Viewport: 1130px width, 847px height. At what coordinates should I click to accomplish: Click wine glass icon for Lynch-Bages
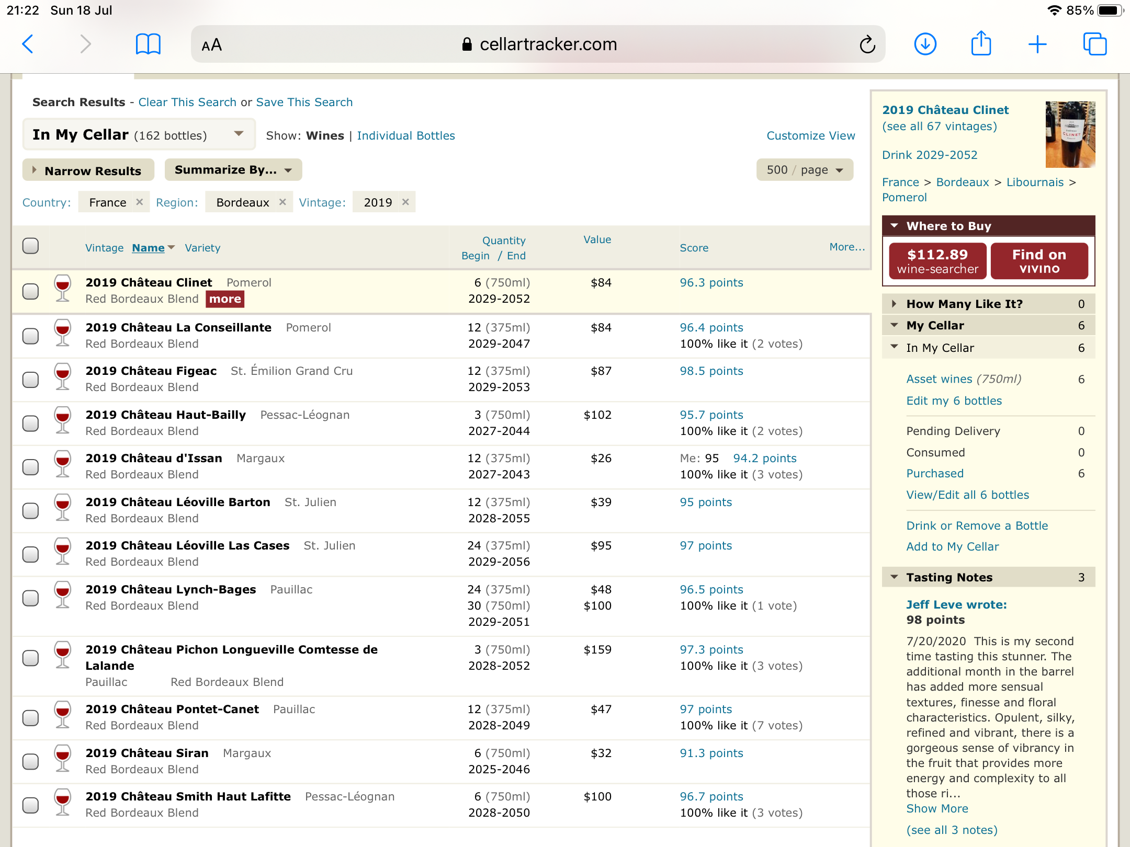click(62, 595)
